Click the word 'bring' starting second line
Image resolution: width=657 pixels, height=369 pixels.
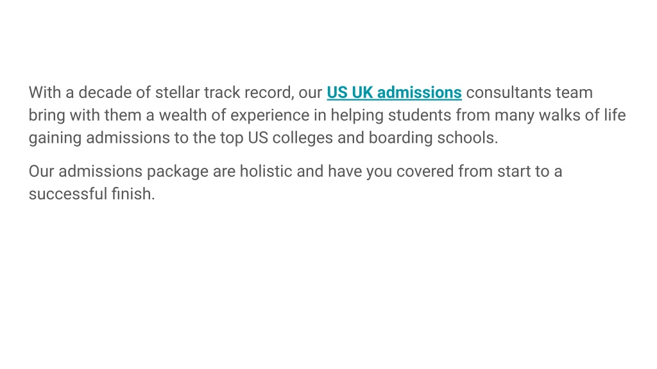coord(47,115)
